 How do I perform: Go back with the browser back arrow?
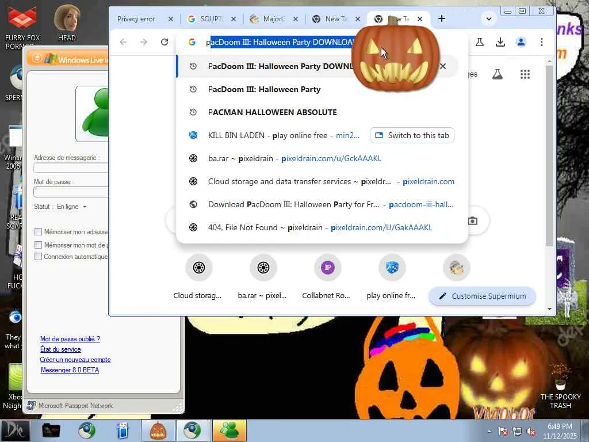[123, 42]
